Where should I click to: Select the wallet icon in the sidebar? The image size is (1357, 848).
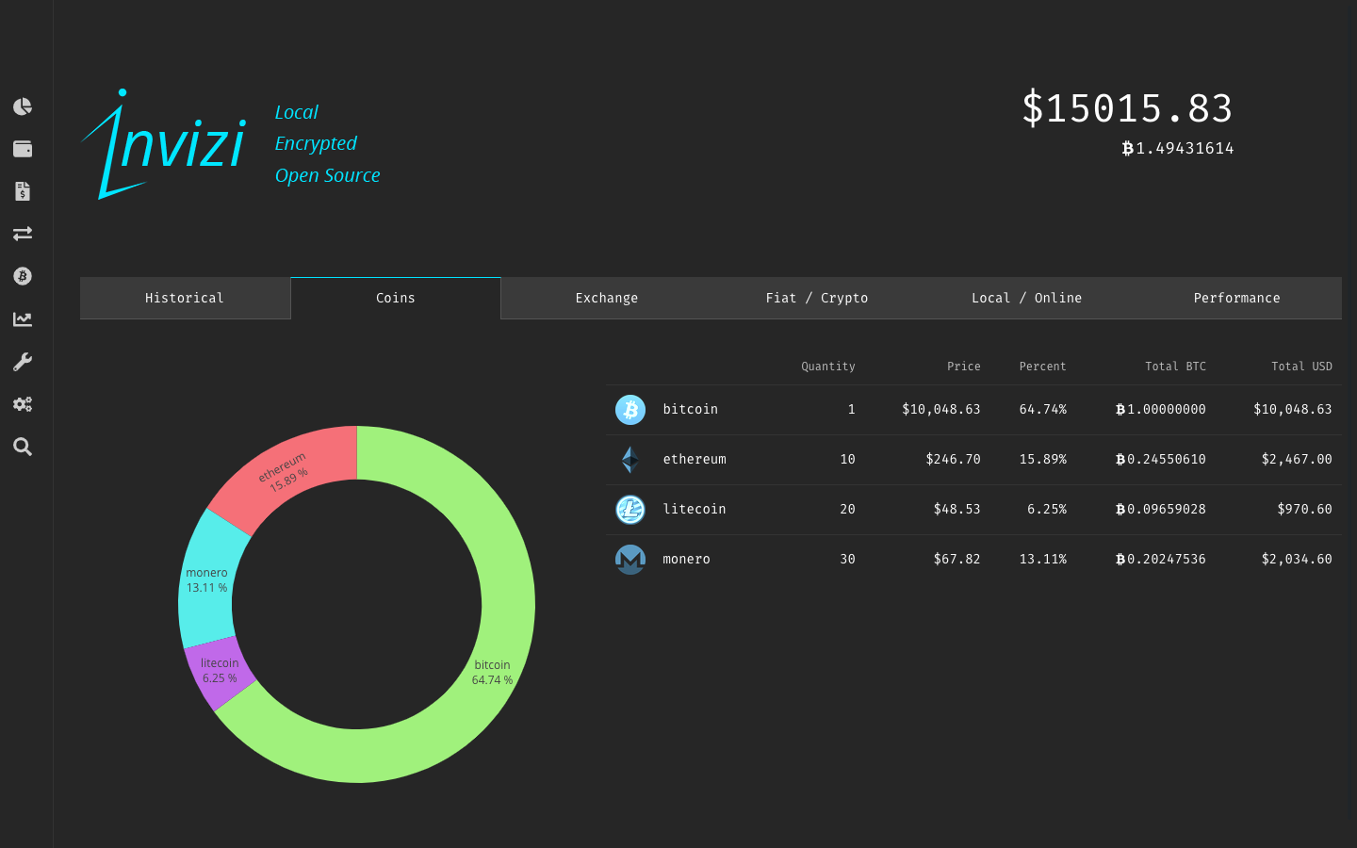pos(22,149)
